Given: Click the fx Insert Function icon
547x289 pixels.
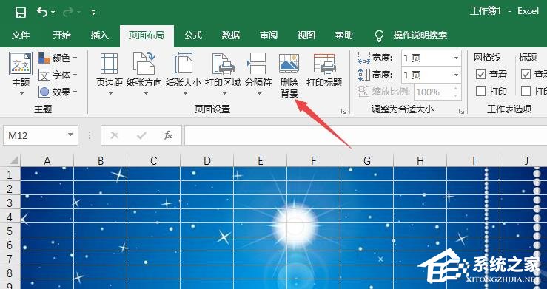Looking at the screenshot, I should tap(168, 135).
